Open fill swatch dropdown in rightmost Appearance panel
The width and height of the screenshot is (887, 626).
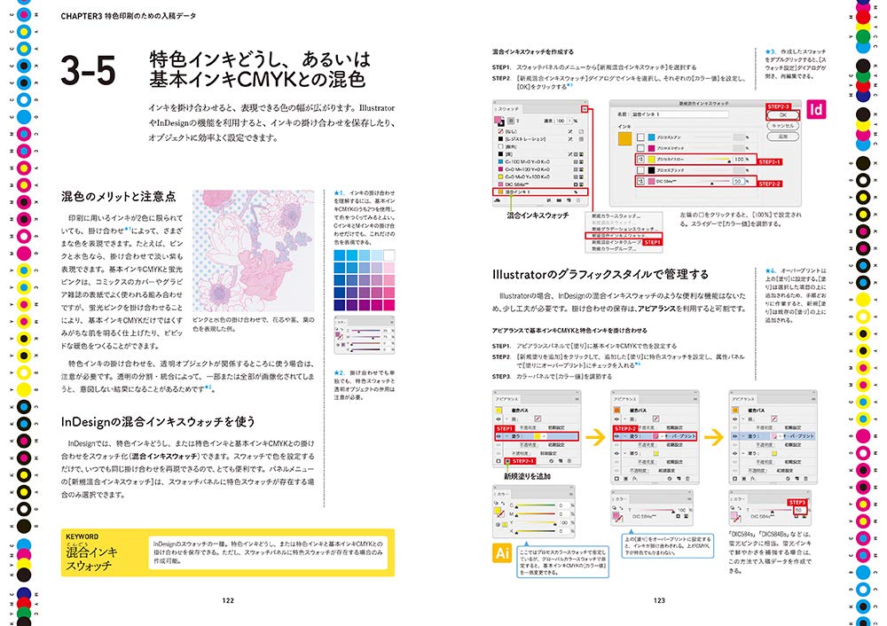pyautogui.click(x=780, y=436)
